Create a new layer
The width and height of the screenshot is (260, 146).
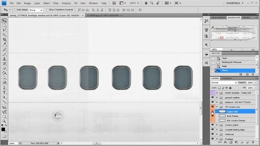(247, 142)
